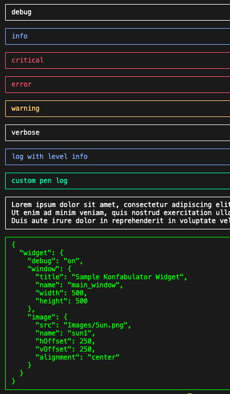Click the "main_window" name value
Viewport: 230px width, 394px height.
[93, 285]
